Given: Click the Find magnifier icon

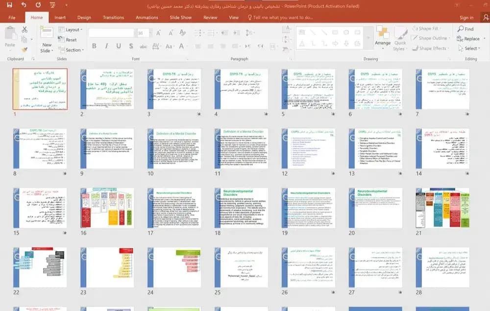Looking at the screenshot, I should tap(461, 29).
